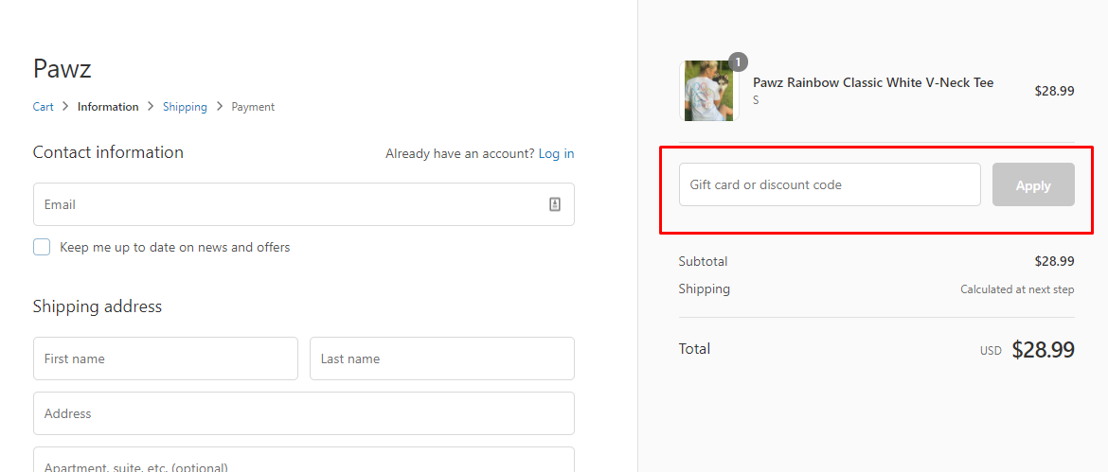The width and height of the screenshot is (1108, 472).
Task: Open the Pawz Rainbow tee product thumbnail
Action: point(708,91)
